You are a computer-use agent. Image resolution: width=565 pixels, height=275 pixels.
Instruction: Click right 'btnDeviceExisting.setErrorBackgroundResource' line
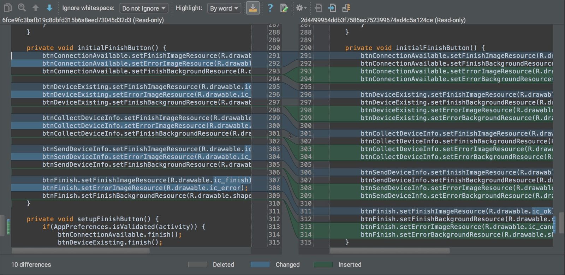pyautogui.click(x=457, y=118)
